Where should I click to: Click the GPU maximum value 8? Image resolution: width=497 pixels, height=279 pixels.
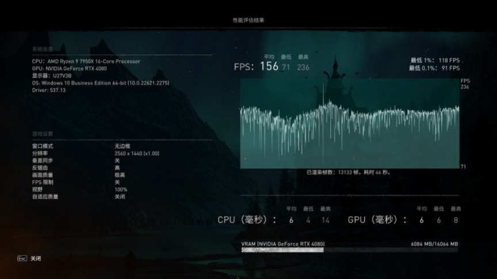(x=456, y=220)
